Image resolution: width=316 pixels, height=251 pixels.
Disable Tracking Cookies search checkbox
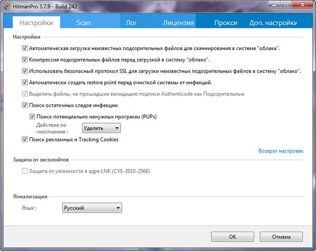click(x=25, y=140)
